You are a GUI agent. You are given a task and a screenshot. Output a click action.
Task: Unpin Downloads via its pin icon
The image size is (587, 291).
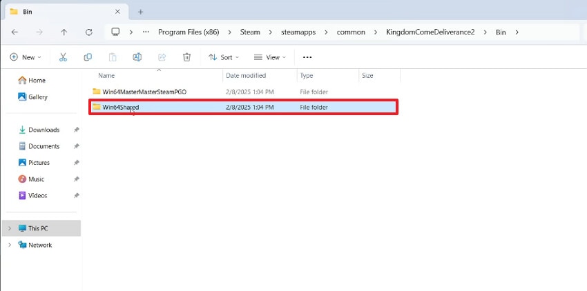point(77,130)
